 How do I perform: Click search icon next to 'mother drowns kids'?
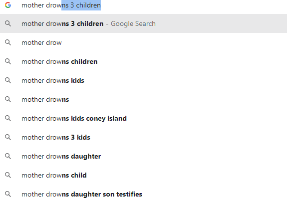click(x=8, y=80)
